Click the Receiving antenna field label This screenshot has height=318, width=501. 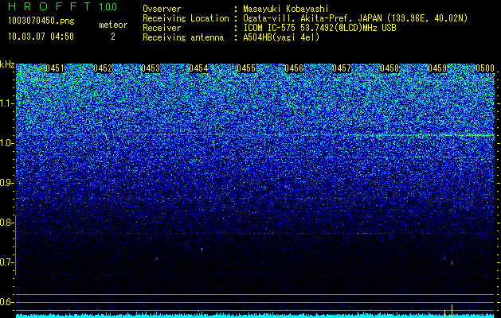[x=183, y=37]
